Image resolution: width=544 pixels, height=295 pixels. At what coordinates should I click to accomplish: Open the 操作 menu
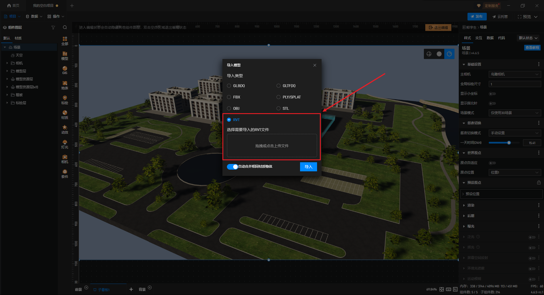56,16
